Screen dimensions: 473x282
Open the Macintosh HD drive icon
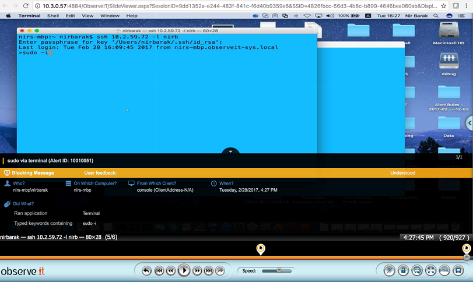click(x=448, y=31)
